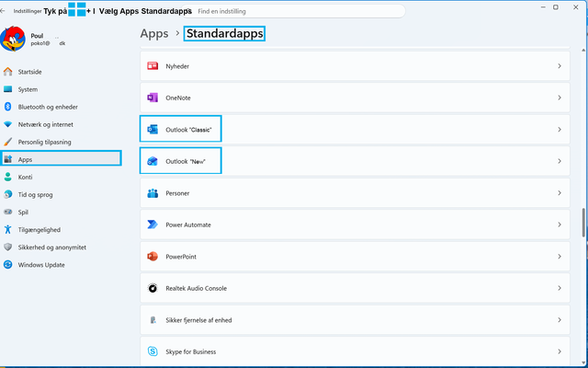Expand the Outlook Classic row chevron
The image size is (588, 368).
pyautogui.click(x=560, y=130)
